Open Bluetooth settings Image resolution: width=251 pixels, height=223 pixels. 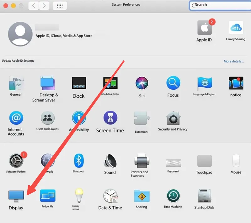[x=78, y=161]
